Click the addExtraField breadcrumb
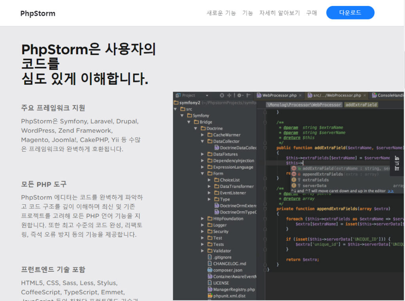This screenshot has width=405, height=301. tap(361, 105)
